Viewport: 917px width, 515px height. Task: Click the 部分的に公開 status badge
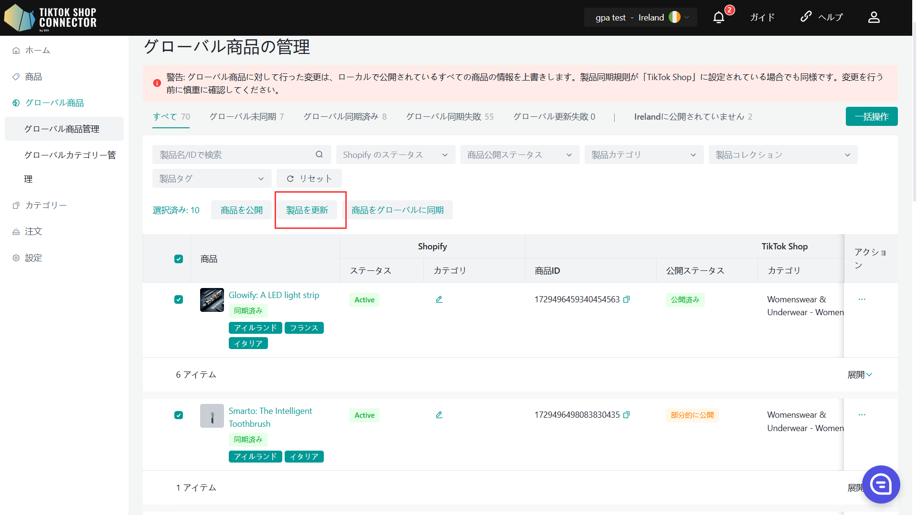pyautogui.click(x=692, y=415)
